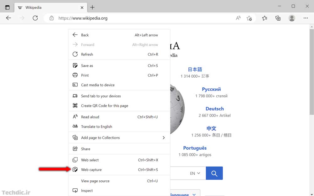Choose Inspect in the context menu
Screen dimensions: 314x196
tap(119, 191)
